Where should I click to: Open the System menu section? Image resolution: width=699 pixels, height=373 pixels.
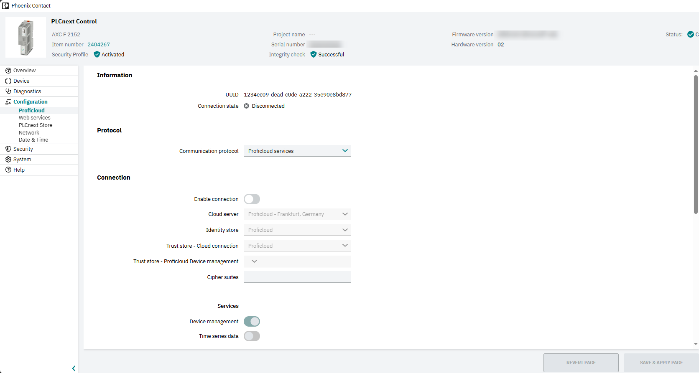(39, 160)
